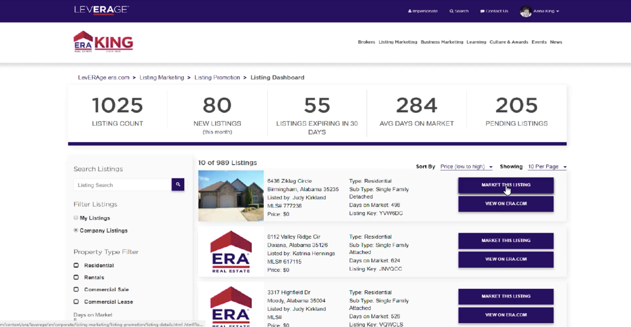631x327 pixels.
Task: Click Market This Listing for 8112 Valley Ridge
Action: click(x=506, y=241)
